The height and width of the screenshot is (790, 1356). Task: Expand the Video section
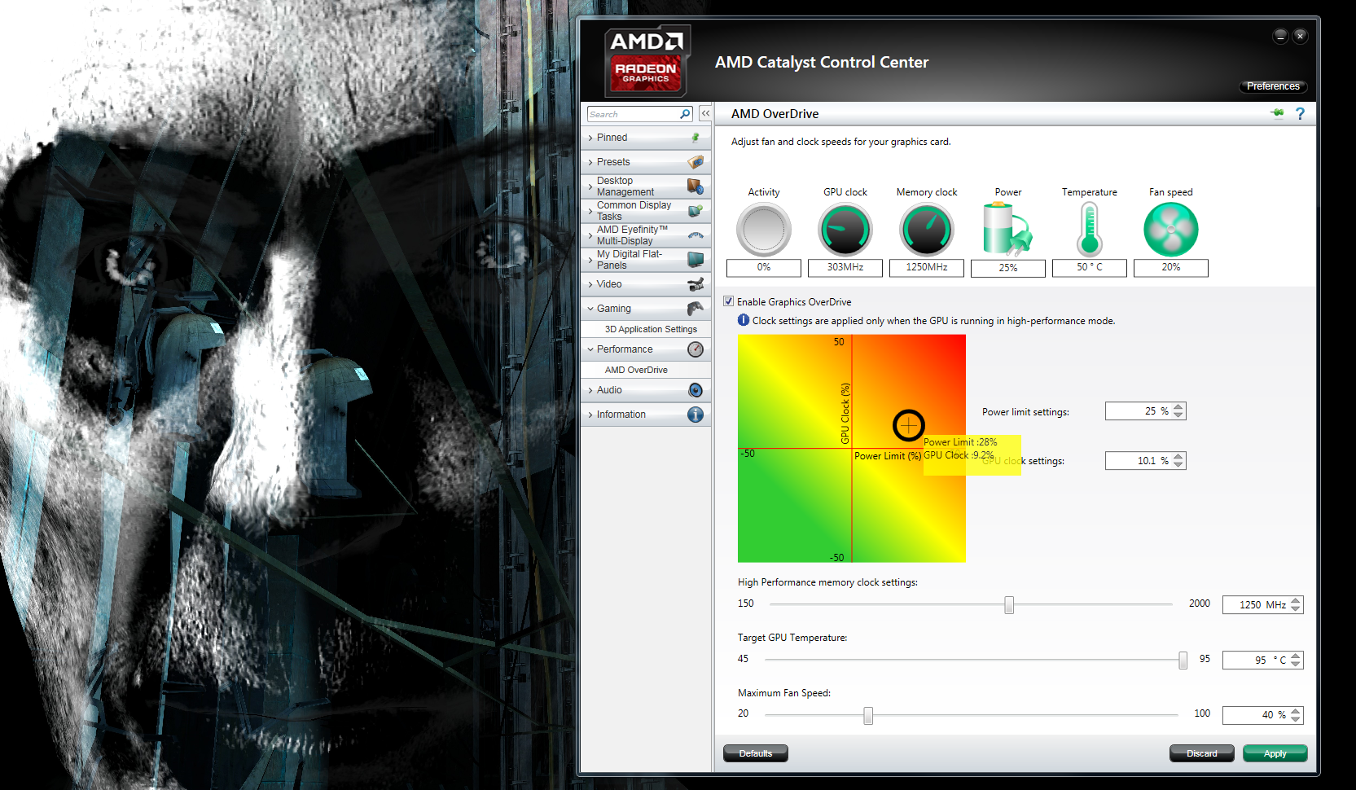[x=590, y=284]
